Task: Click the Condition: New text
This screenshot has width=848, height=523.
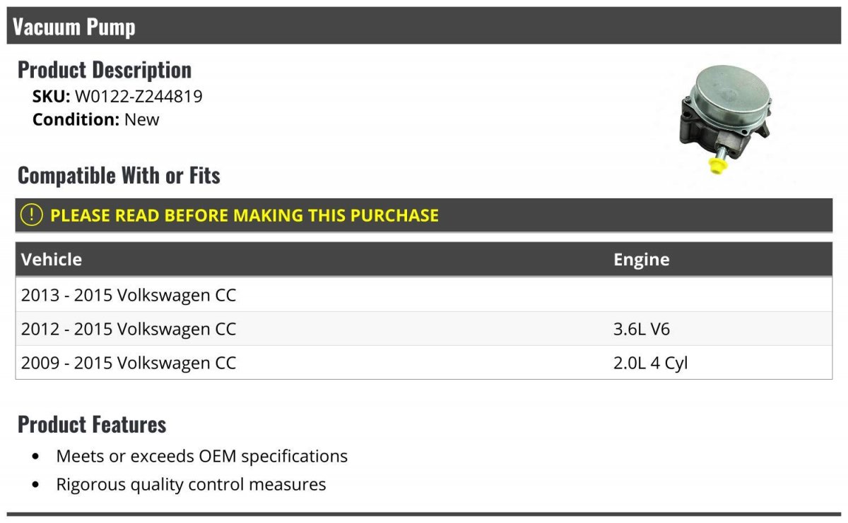Action: (x=96, y=119)
